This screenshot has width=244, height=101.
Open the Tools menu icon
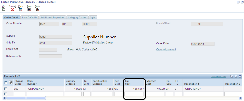click(x=37, y=10)
